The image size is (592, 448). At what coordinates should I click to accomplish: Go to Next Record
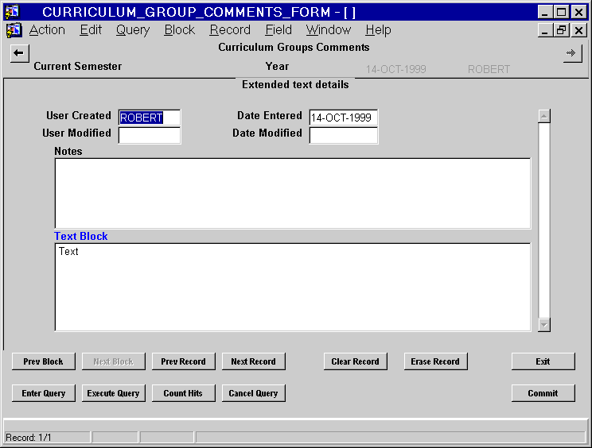pyautogui.click(x=253, y=361)
